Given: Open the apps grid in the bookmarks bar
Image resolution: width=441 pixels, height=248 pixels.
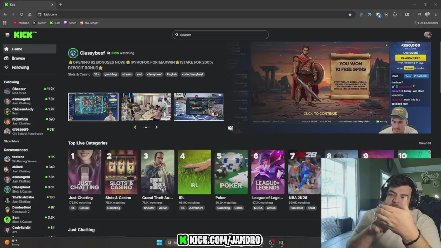Looking at the screenshot, I should [4, 23].
